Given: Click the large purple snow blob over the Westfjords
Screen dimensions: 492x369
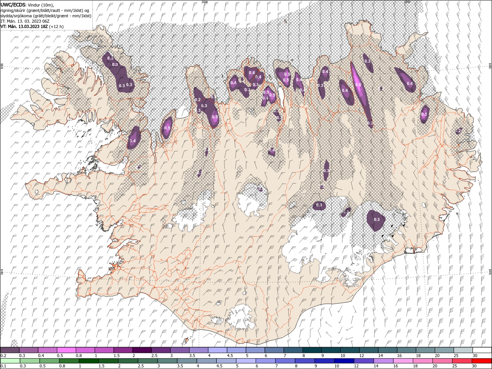Looking at the screenshot, I should pyautogui.click(x=118, y=73).
